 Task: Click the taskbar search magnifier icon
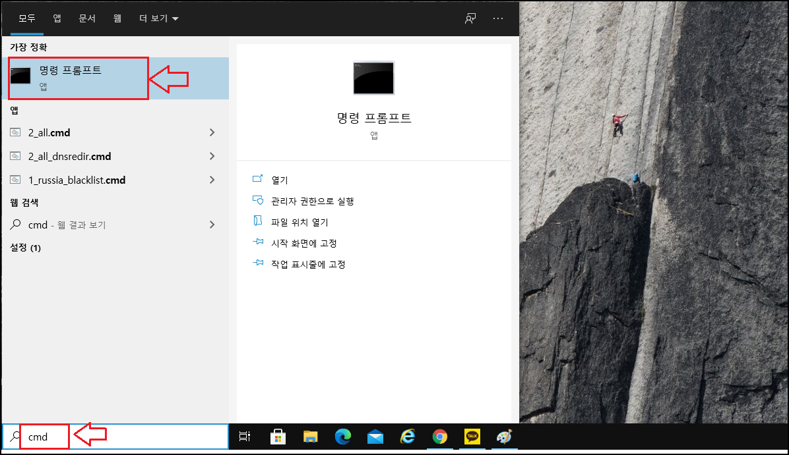(16, 437)
